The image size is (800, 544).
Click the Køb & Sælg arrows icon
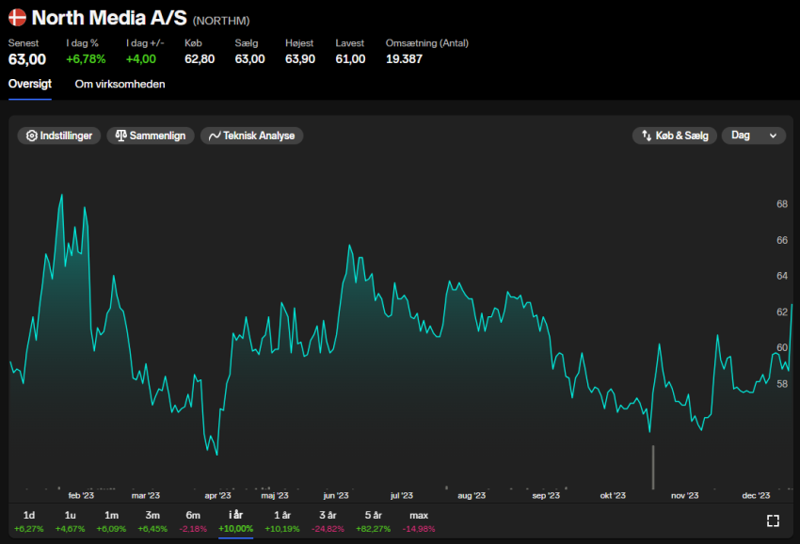pos(647,136)
